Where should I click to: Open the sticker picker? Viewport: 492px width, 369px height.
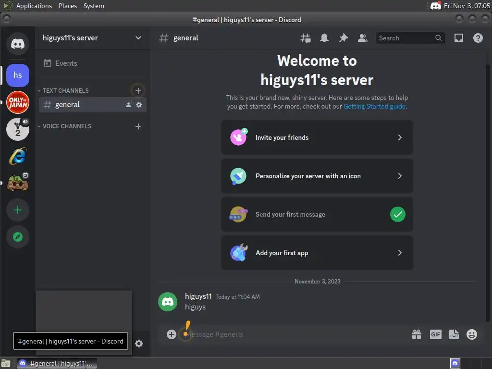click(454, 334)
